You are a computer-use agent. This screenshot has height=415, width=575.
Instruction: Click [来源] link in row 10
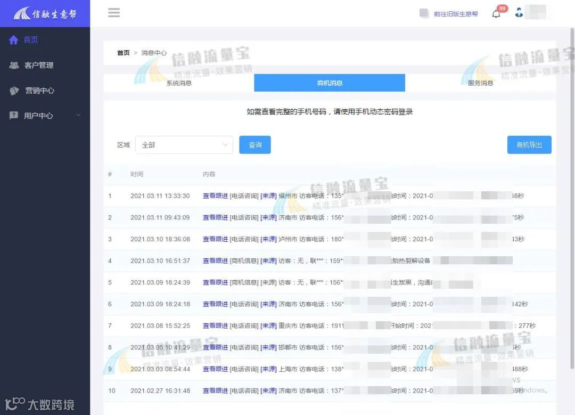(268, 391)
